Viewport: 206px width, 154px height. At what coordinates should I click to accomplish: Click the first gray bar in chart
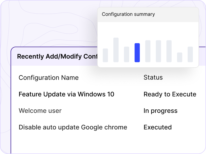pyautogui.click(x=105, y=55)
